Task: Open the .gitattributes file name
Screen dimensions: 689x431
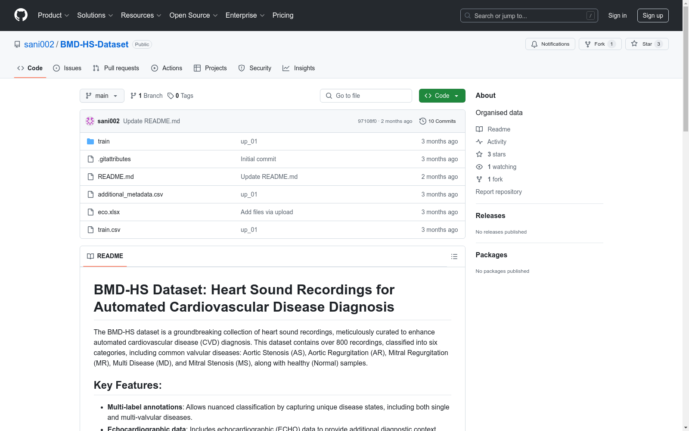Action: pos(114,159)
